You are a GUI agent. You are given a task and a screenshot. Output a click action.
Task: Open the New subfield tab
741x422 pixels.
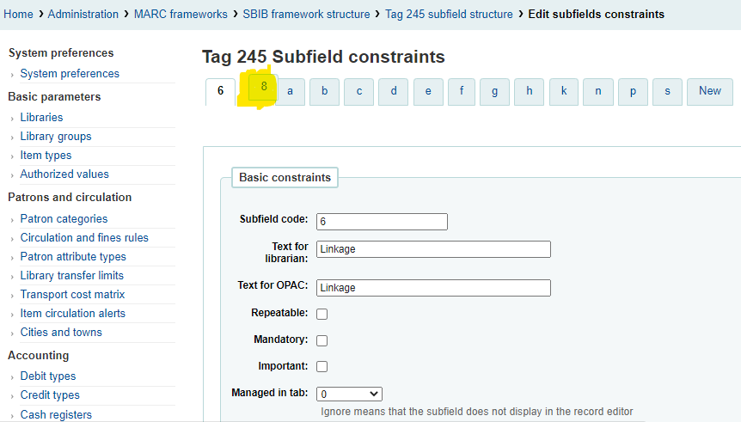coord(710,91)
